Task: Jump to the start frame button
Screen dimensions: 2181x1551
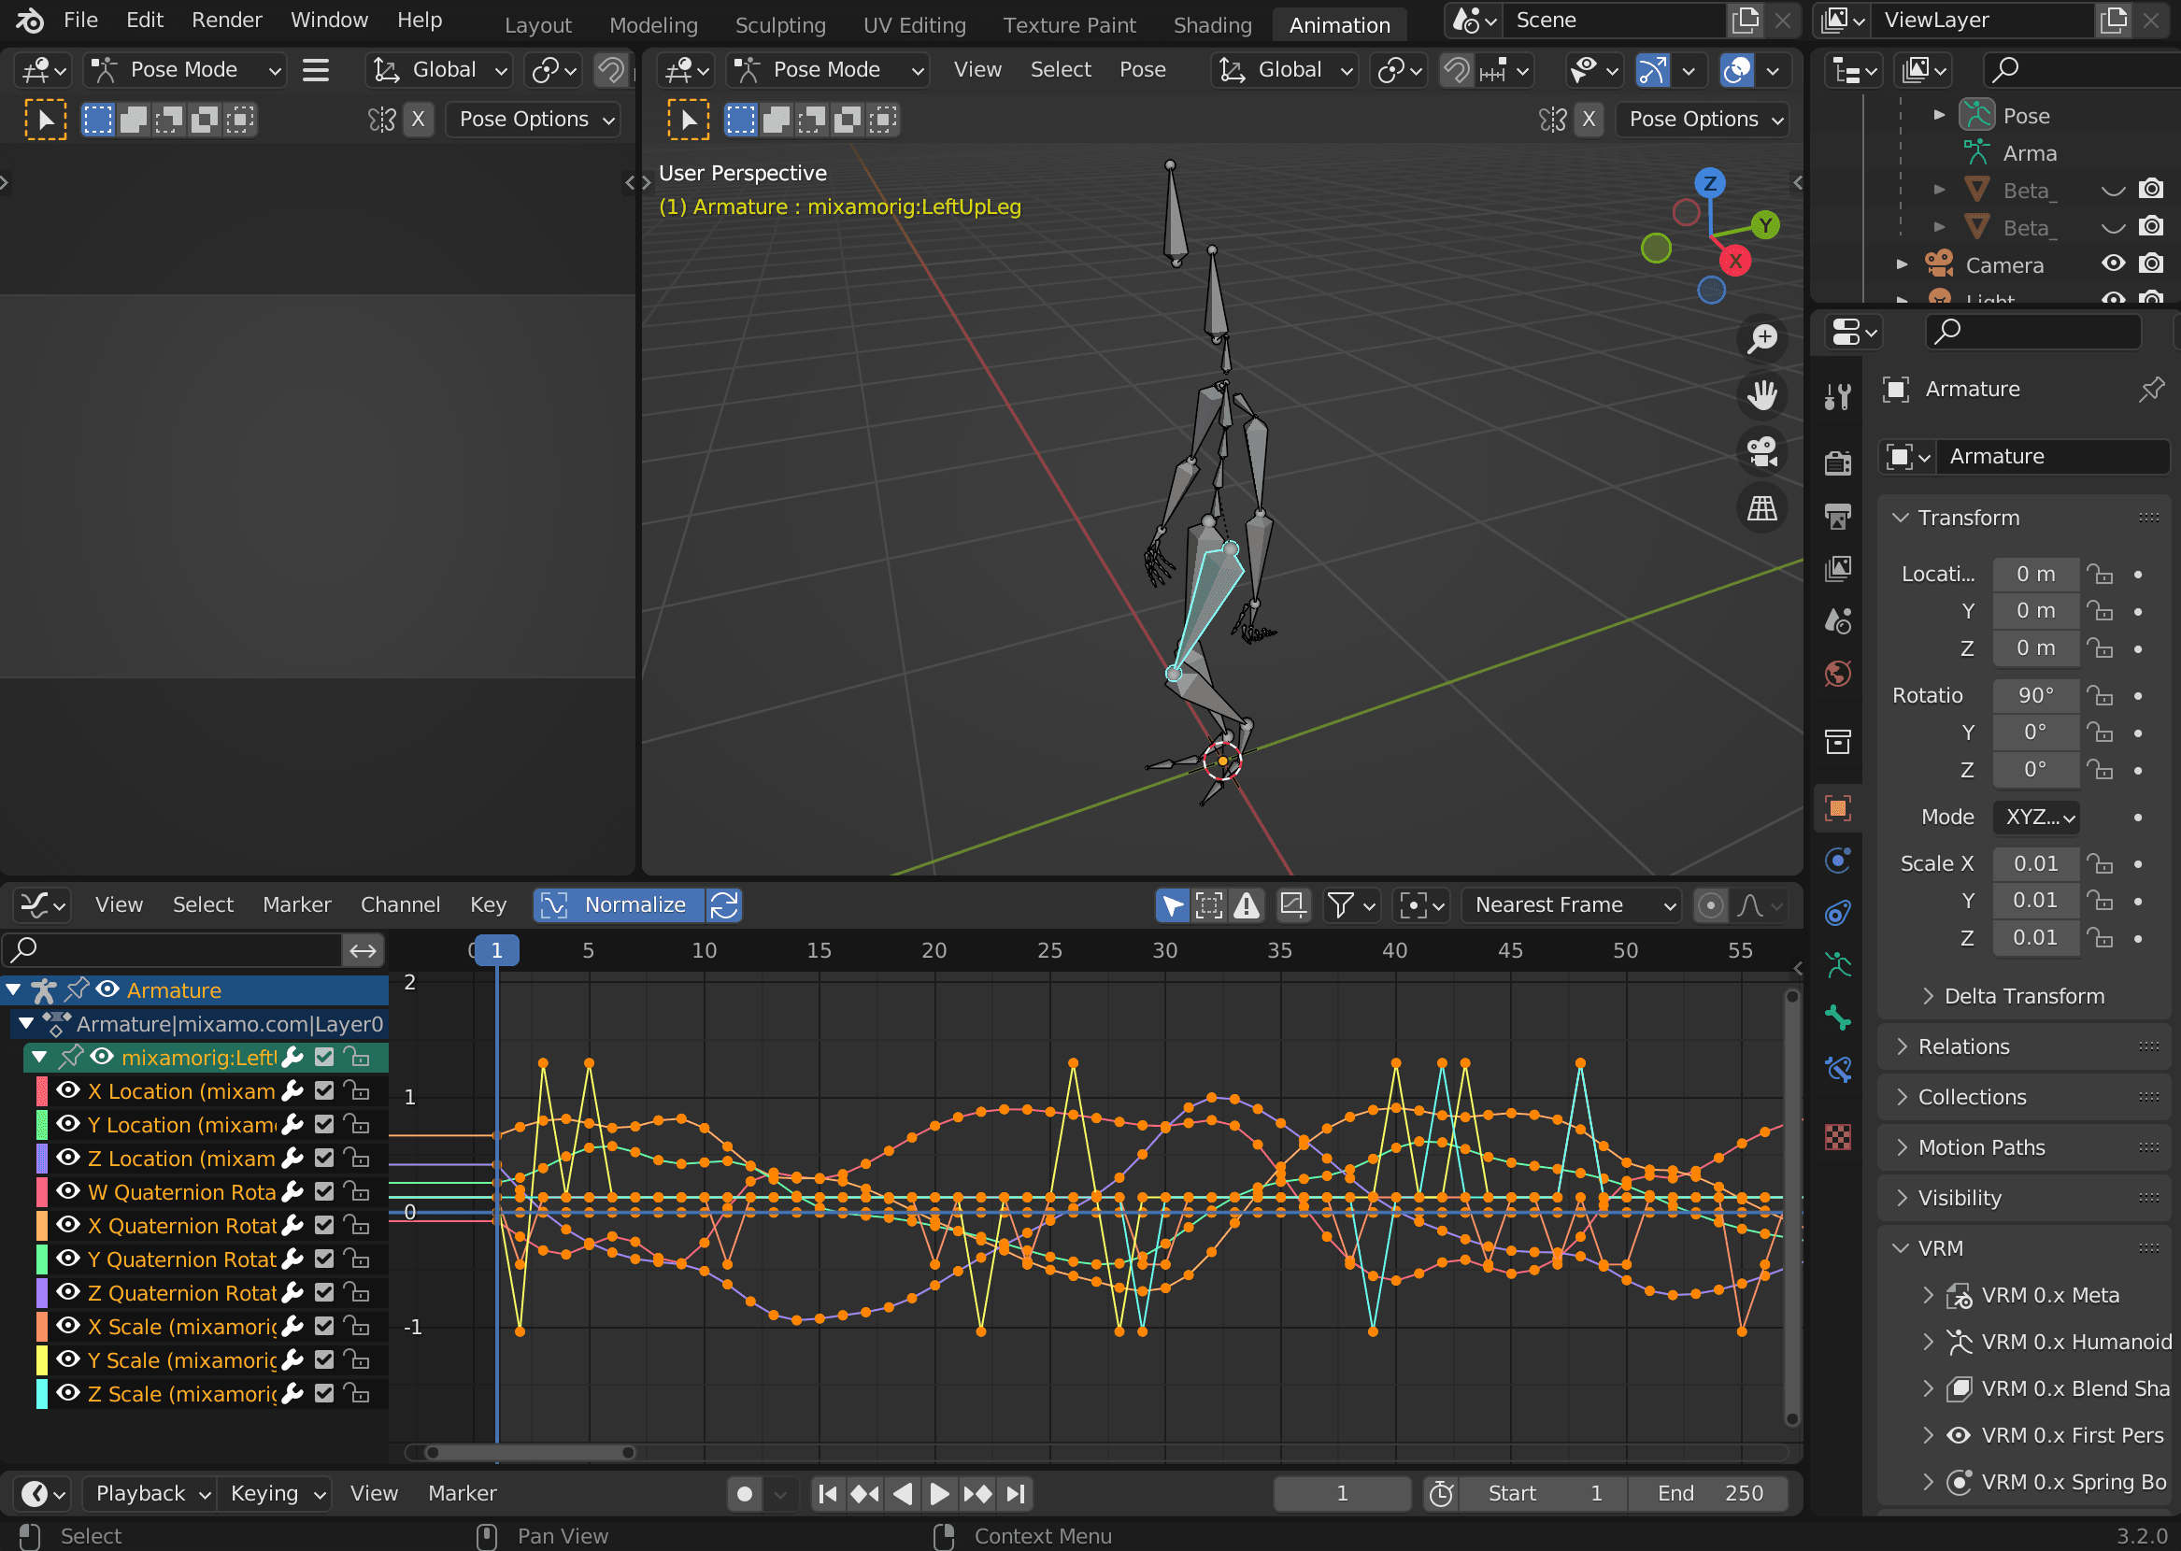Action: coord(828,1493)
